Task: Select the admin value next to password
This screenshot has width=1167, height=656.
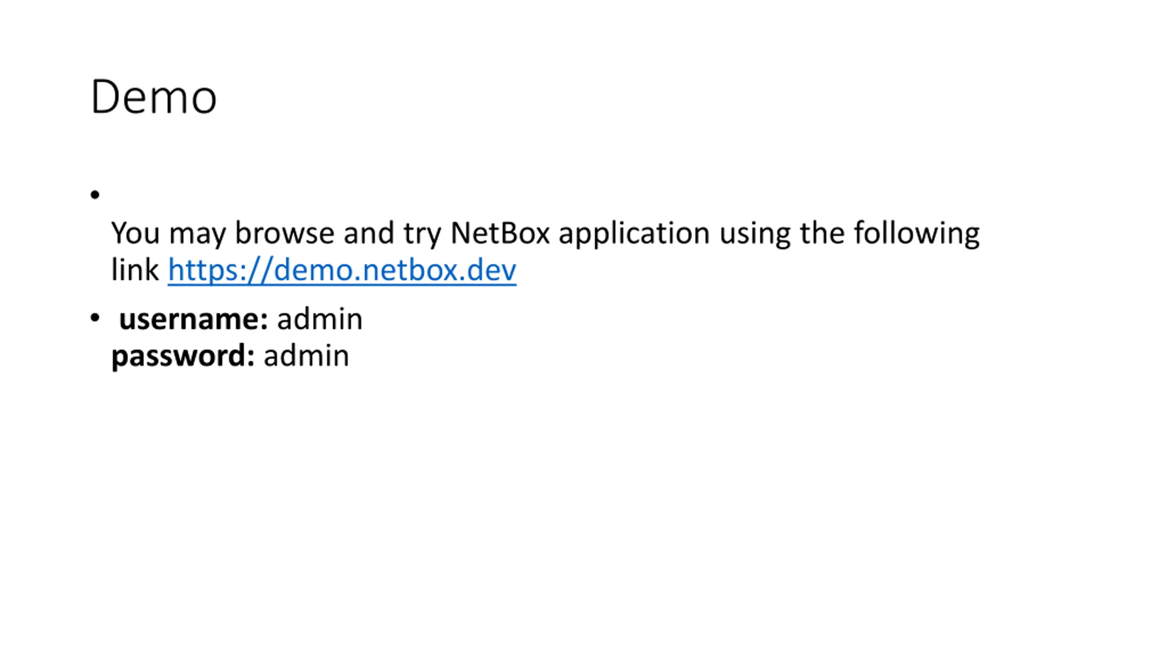Action: click(306, 356)
